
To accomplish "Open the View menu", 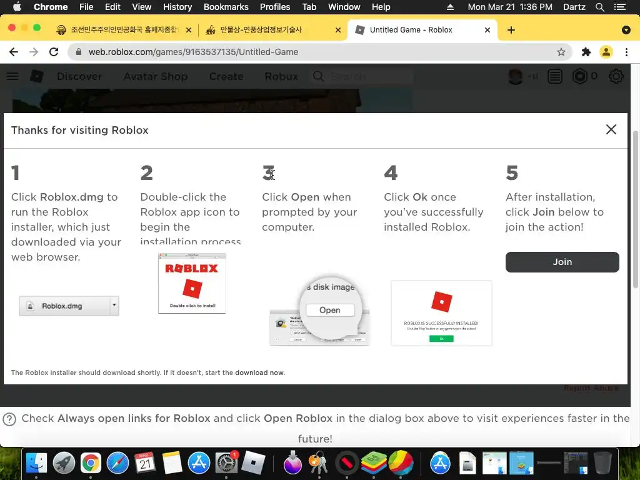I will 142,7.
